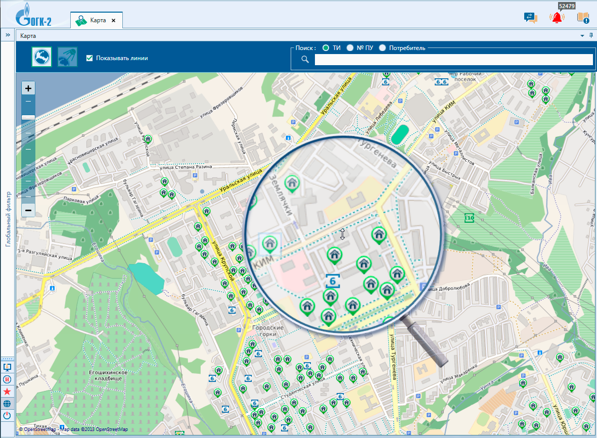Click the Городские горки map label

268,331
